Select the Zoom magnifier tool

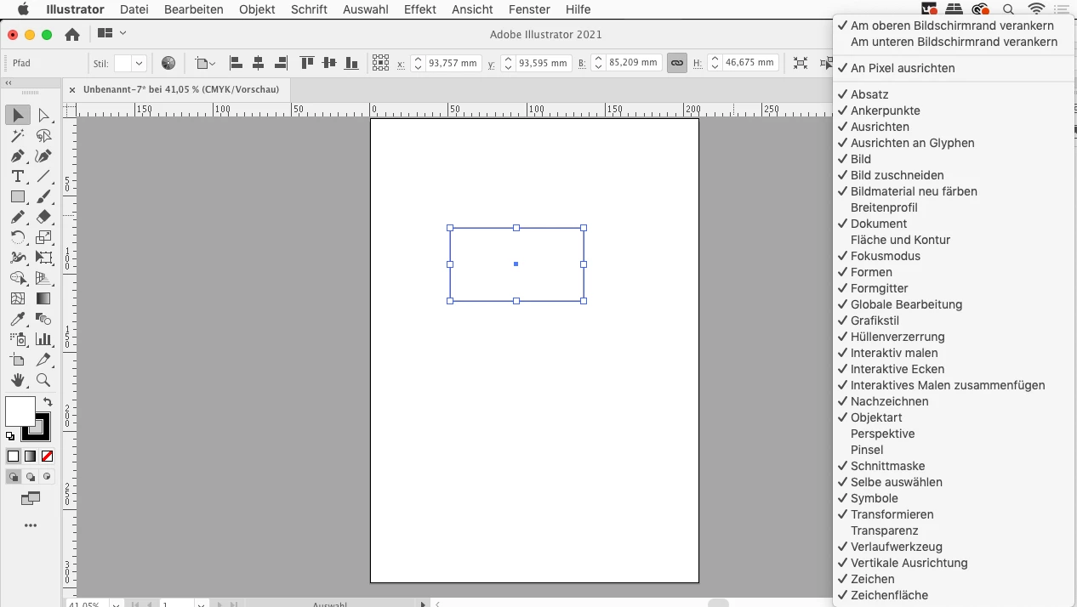point(44,380)
